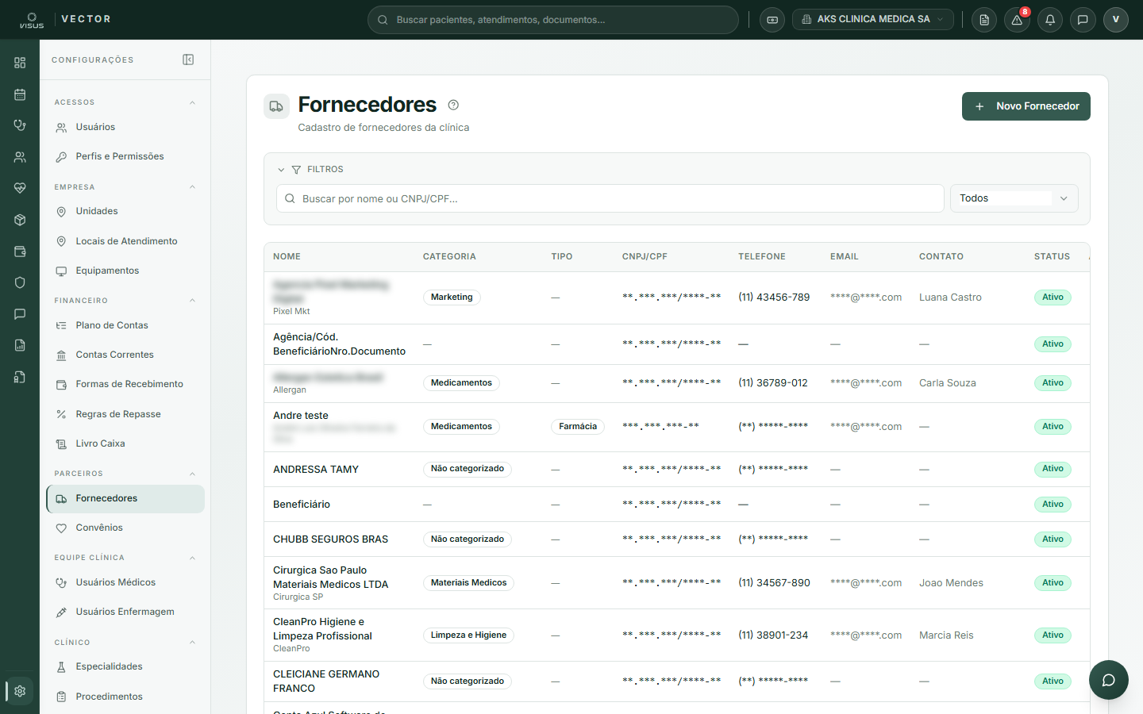Open Regras de Repasse in sidebar
The height and width of the screenshot is (714, 1143).
tap(125, 414)
